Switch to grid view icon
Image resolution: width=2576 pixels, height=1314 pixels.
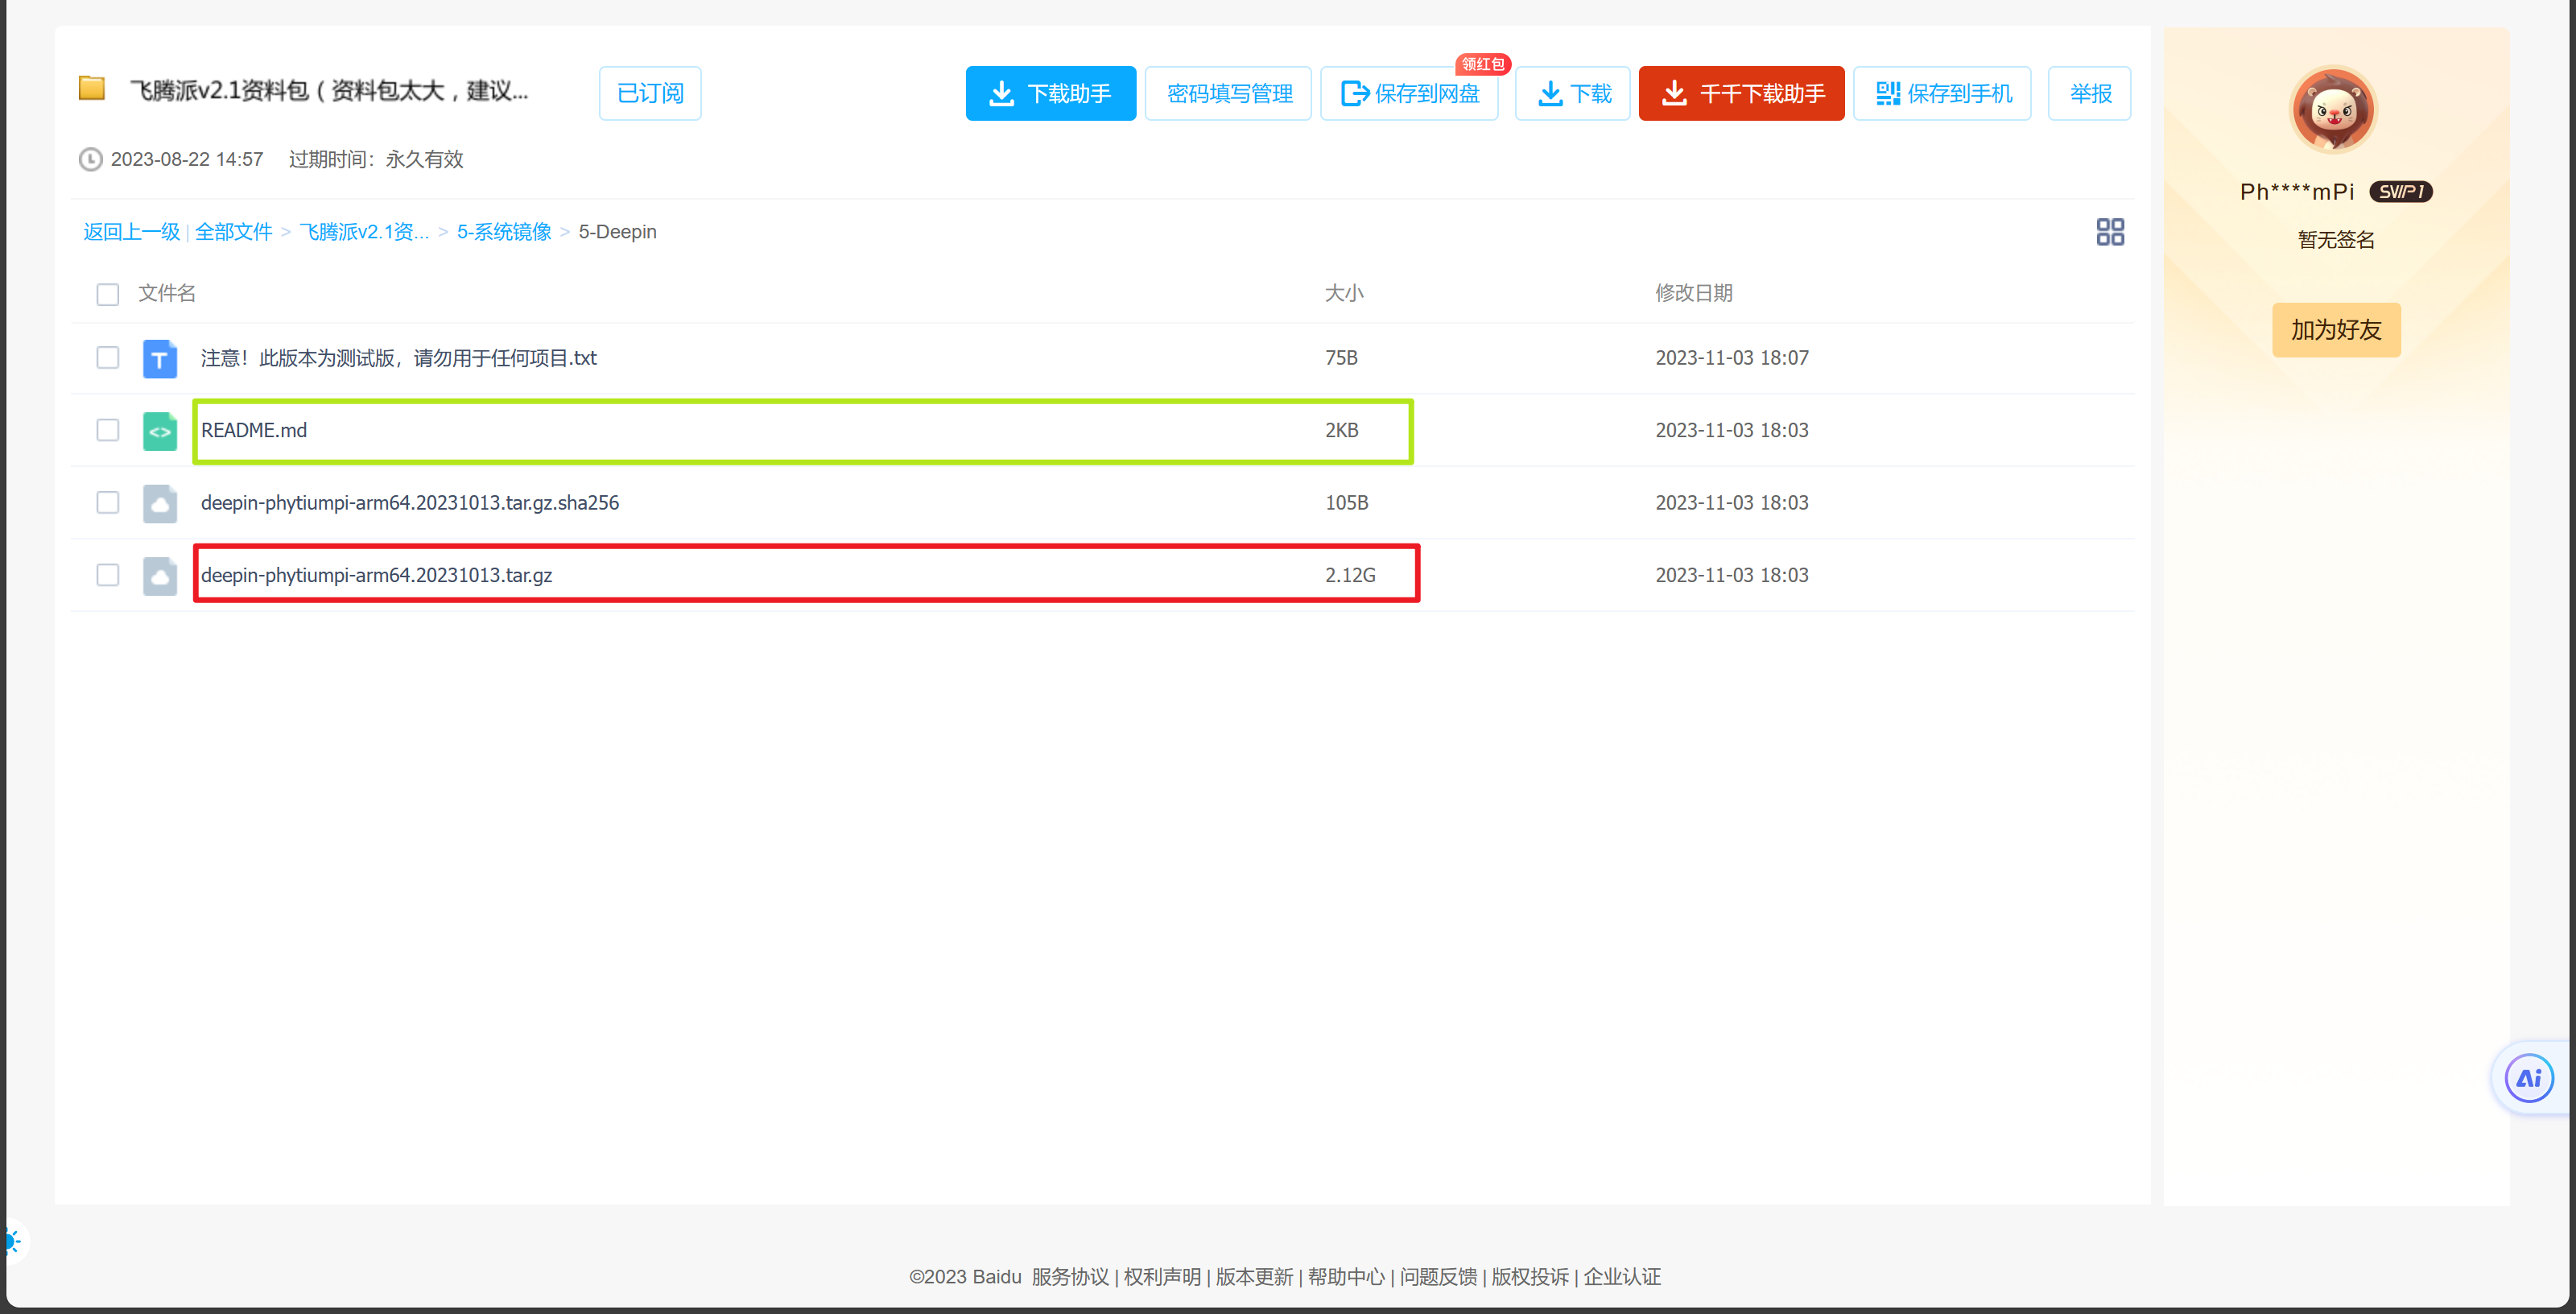pos(2110,232)
